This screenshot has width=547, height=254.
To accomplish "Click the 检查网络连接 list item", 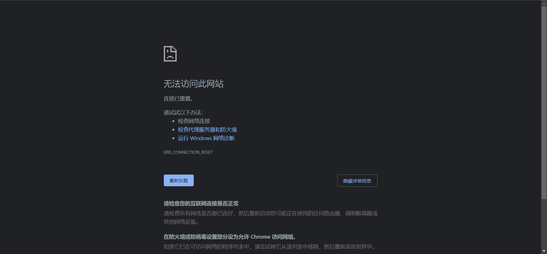I will point(194,121).
